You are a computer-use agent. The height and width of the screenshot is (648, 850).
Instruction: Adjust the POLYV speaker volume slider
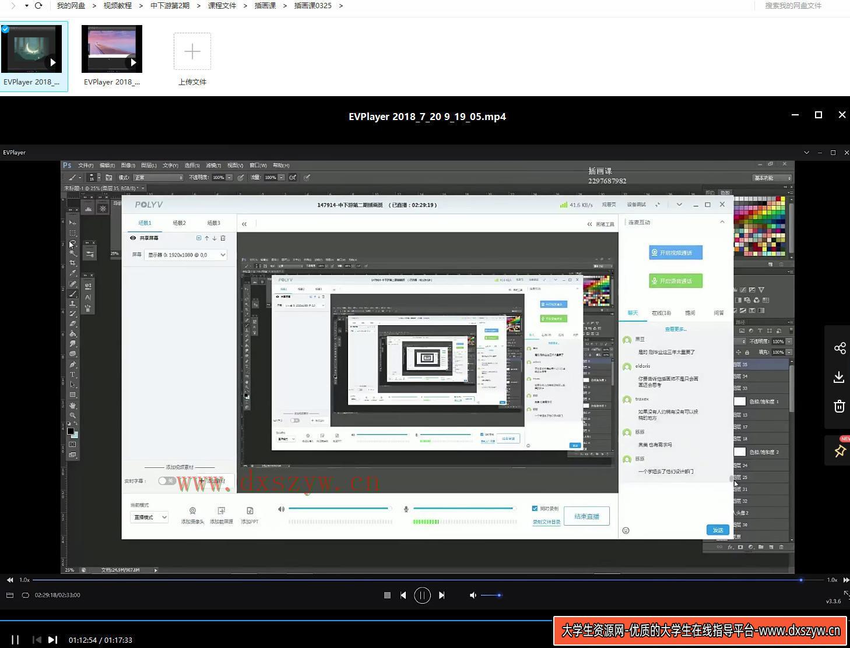tap(339, 508)
